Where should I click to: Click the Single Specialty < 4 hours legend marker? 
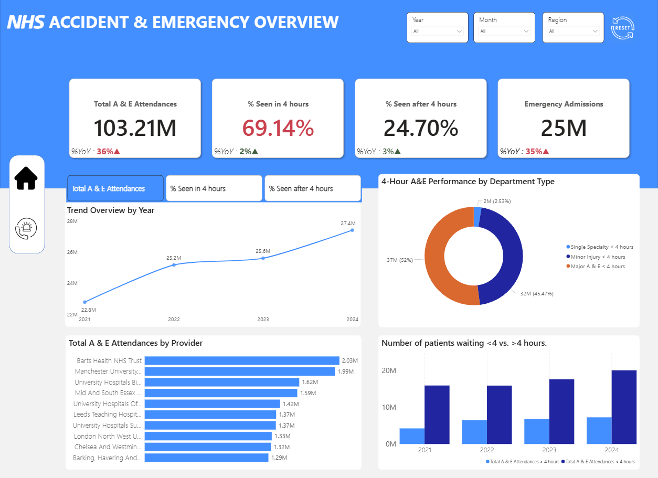pos(568,247)
